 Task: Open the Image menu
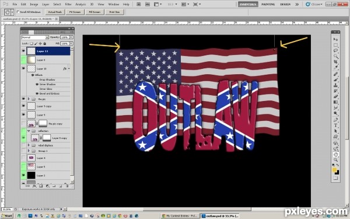tap(34, 4)
